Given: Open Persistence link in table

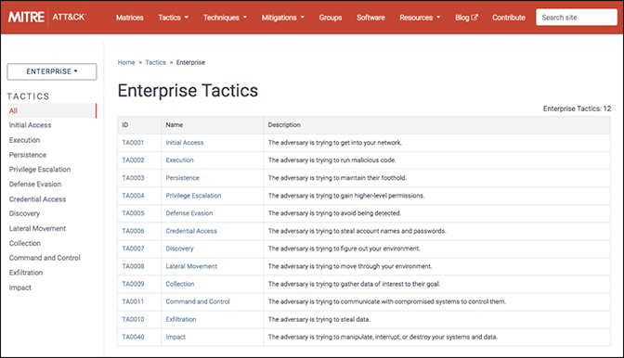Looking at the screenshot, I should [x=183, y=178].
